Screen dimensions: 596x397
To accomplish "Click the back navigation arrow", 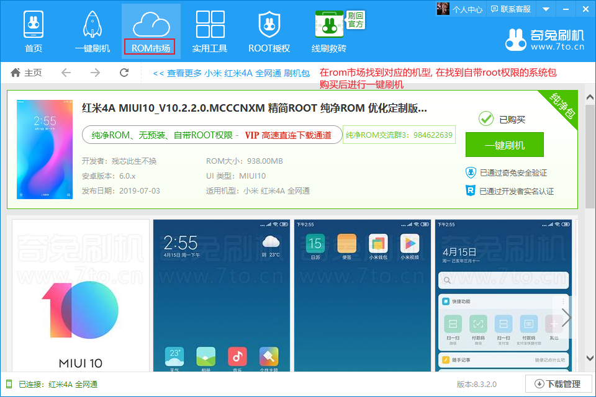I will pos(66,73).
